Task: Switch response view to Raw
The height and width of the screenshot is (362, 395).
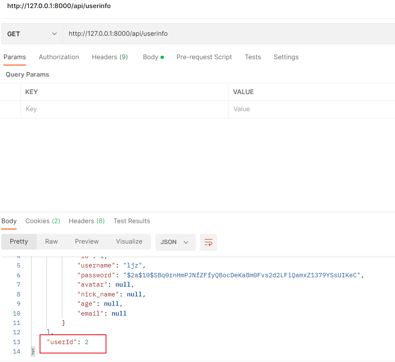Action: [52, 241]
